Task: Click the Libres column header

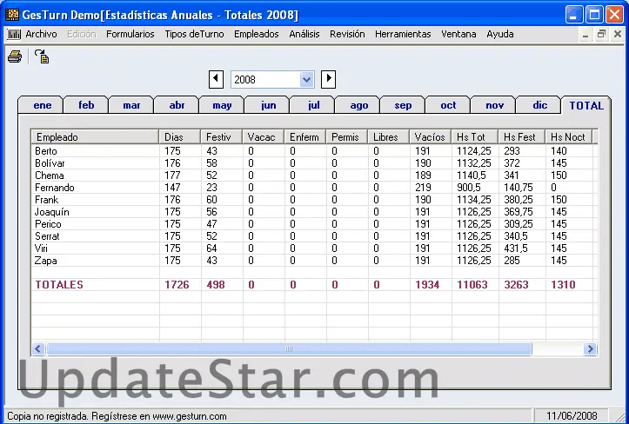Action: pos(388,137)
